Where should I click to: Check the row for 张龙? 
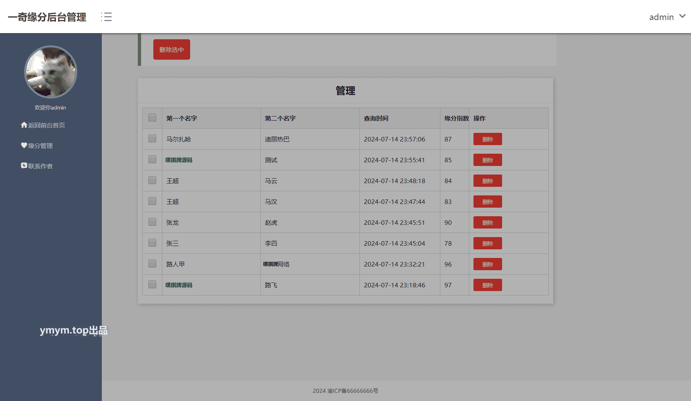pos(152,222)
